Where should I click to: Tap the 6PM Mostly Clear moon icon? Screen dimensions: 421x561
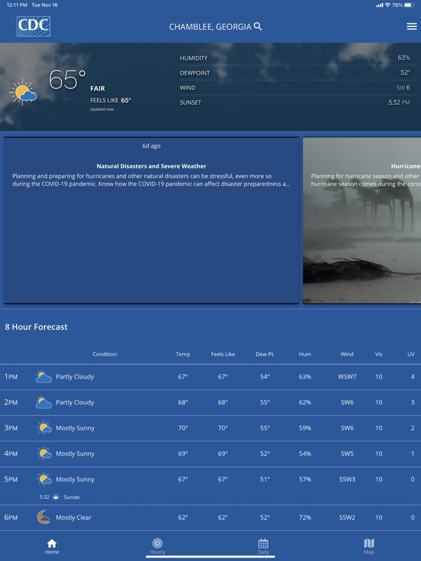(x=43, y=517)
